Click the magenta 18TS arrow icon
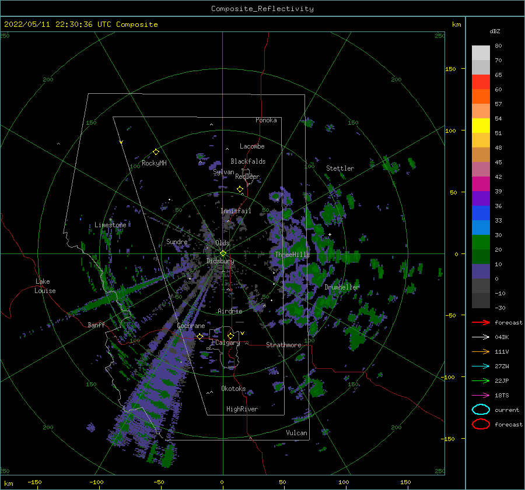This screenshot has width=525, height=490. pyautogui.click(x=481, y=396)
